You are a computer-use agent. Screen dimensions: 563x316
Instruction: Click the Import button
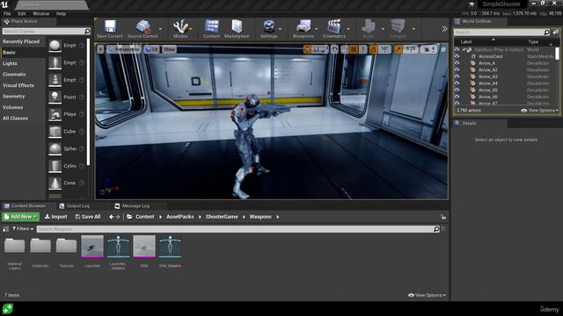(56, 217)
